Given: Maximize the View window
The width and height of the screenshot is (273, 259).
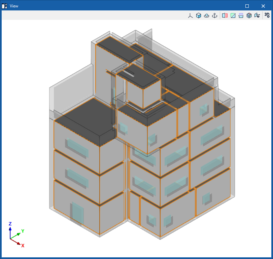Looking at the screenshot, I should click(x=247, y=6).
